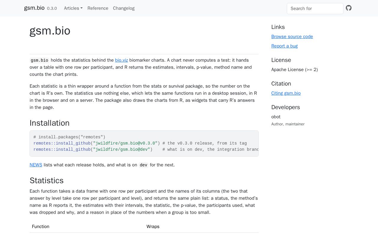The width and height of the screenshot is (378, 236).
Task: Go to gsm.bio home brand link
Action: tap(34, 8)
